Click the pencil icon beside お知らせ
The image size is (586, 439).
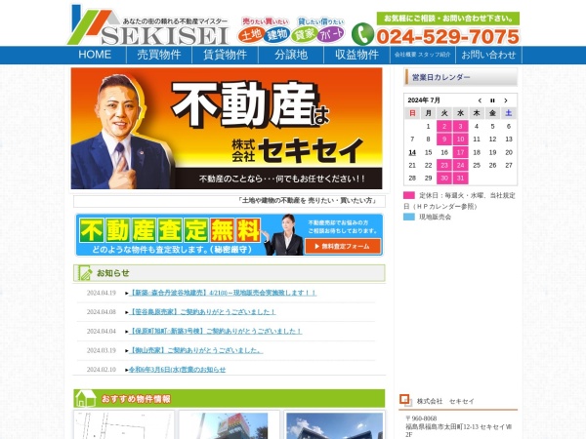(x=85, y=273)
